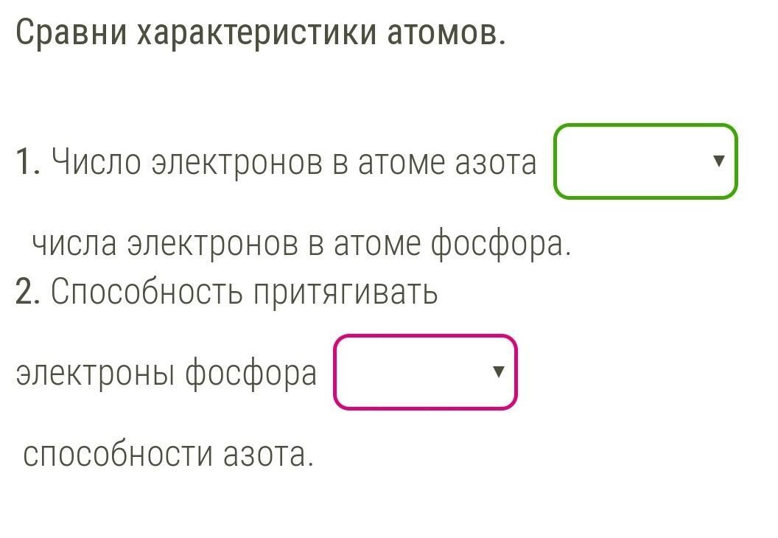This screenshot has height=538, width=778.
Task: Click the question number '2.'
Action: click(x=29, y=293)
